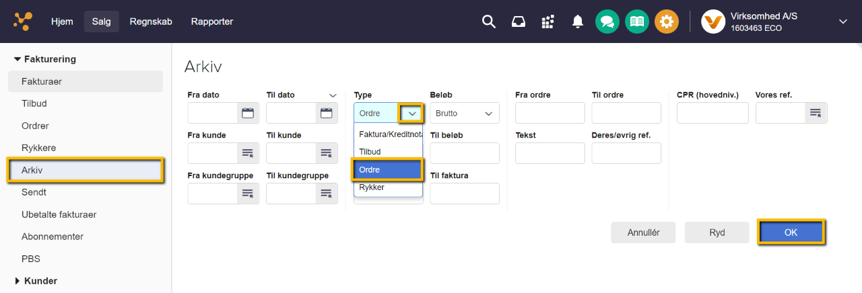Click the search magnifier icon
This screenshot has width=862, height=293.
(489, 22)
